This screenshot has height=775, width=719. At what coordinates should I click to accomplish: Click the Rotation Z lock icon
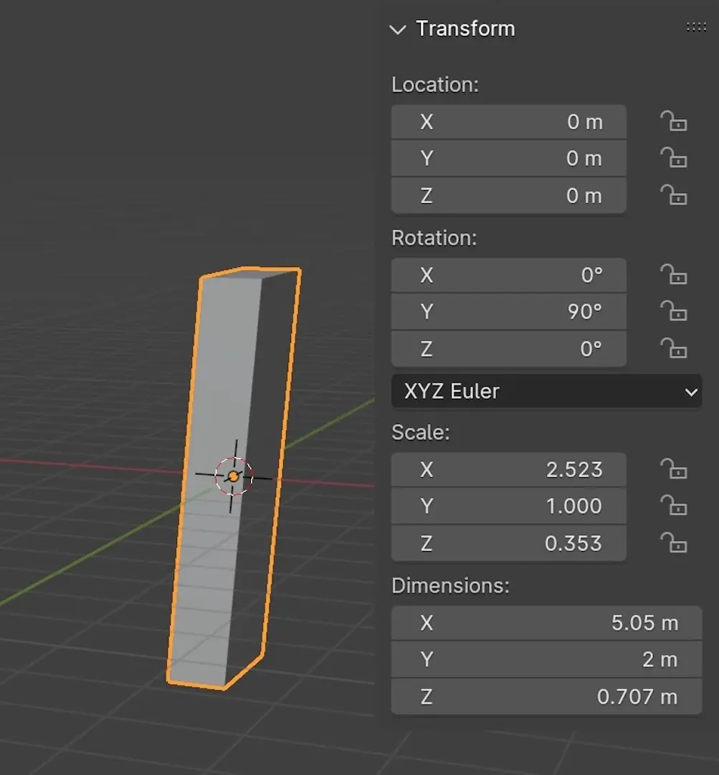click(x=673, y=349)
